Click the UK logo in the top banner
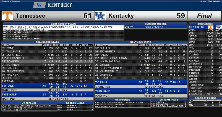 39,5
